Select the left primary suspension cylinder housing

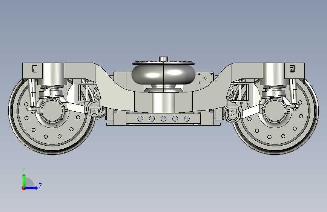pyautogui.click(x=53, y=74)
